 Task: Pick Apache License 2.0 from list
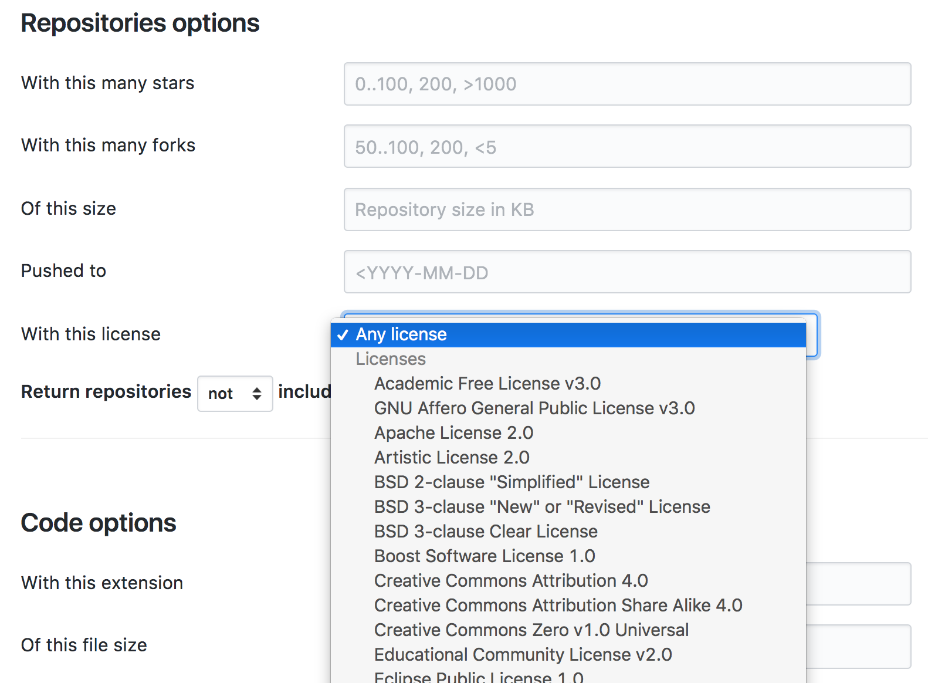453,433
